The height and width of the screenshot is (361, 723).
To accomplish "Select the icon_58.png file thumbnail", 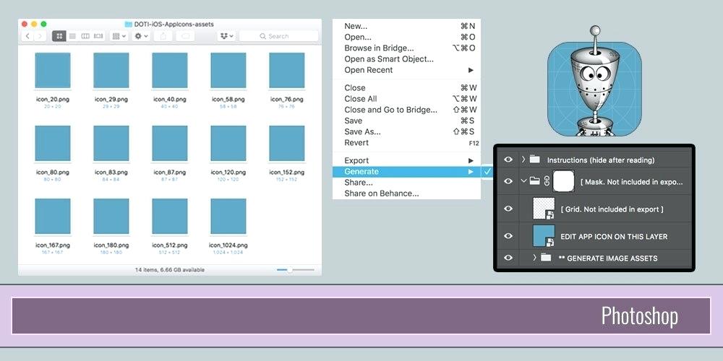I will pyautogui.click(x=228, y=70).
